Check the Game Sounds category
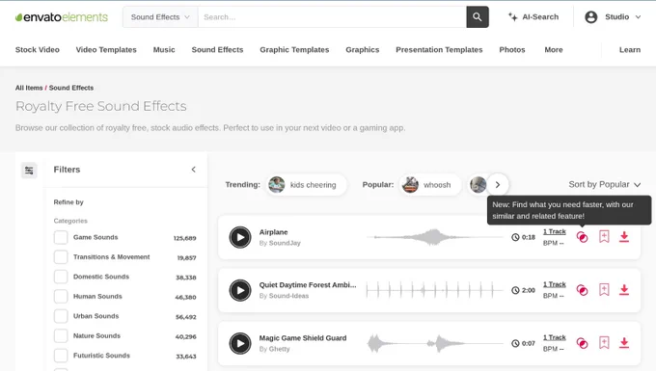This screenshot has height=371, width=656. pyautogui.click(x=61, y=237)
